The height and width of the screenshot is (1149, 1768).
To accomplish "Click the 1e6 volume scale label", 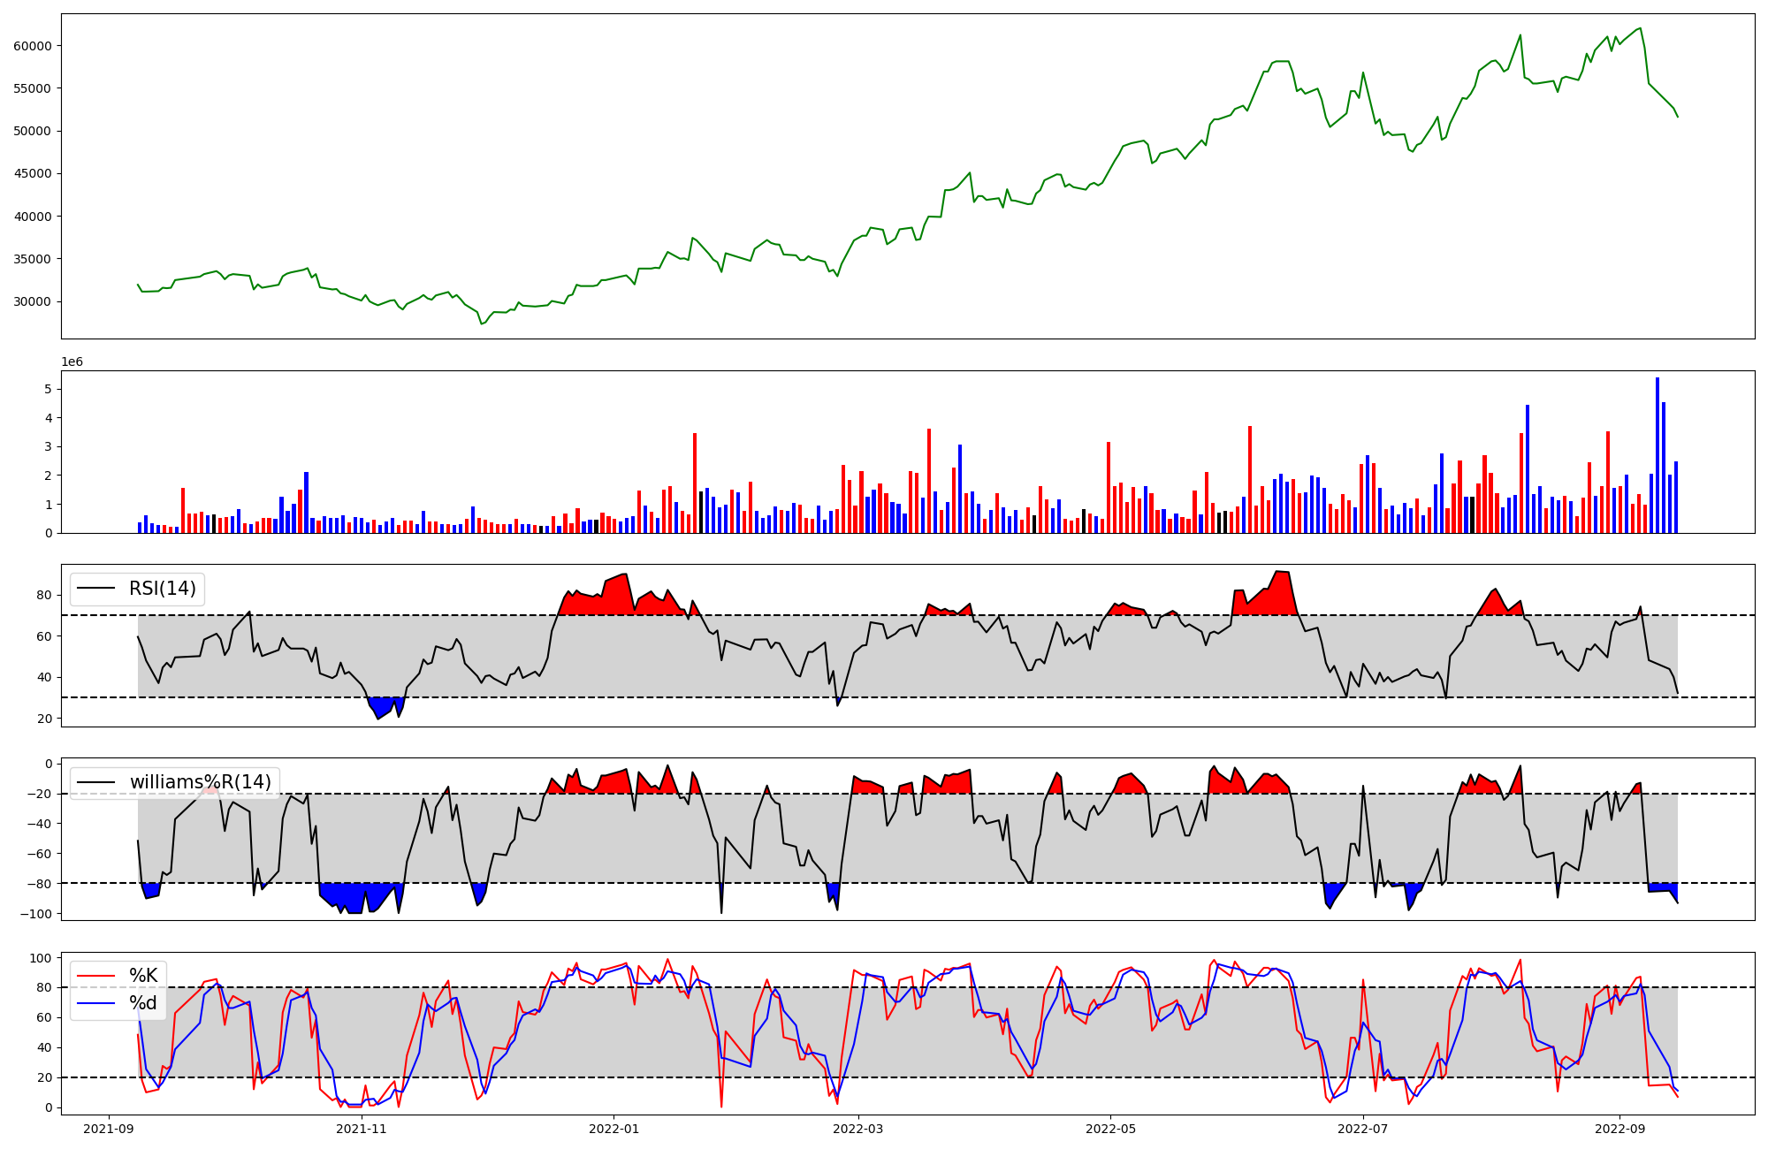I will tap(72, 362).
